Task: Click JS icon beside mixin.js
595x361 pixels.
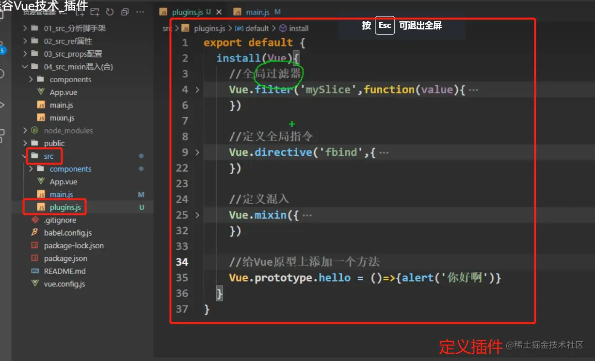Action: [41, 118]
